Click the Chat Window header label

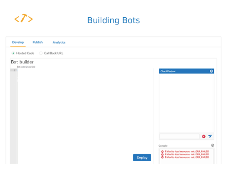[x=168, y=71]
